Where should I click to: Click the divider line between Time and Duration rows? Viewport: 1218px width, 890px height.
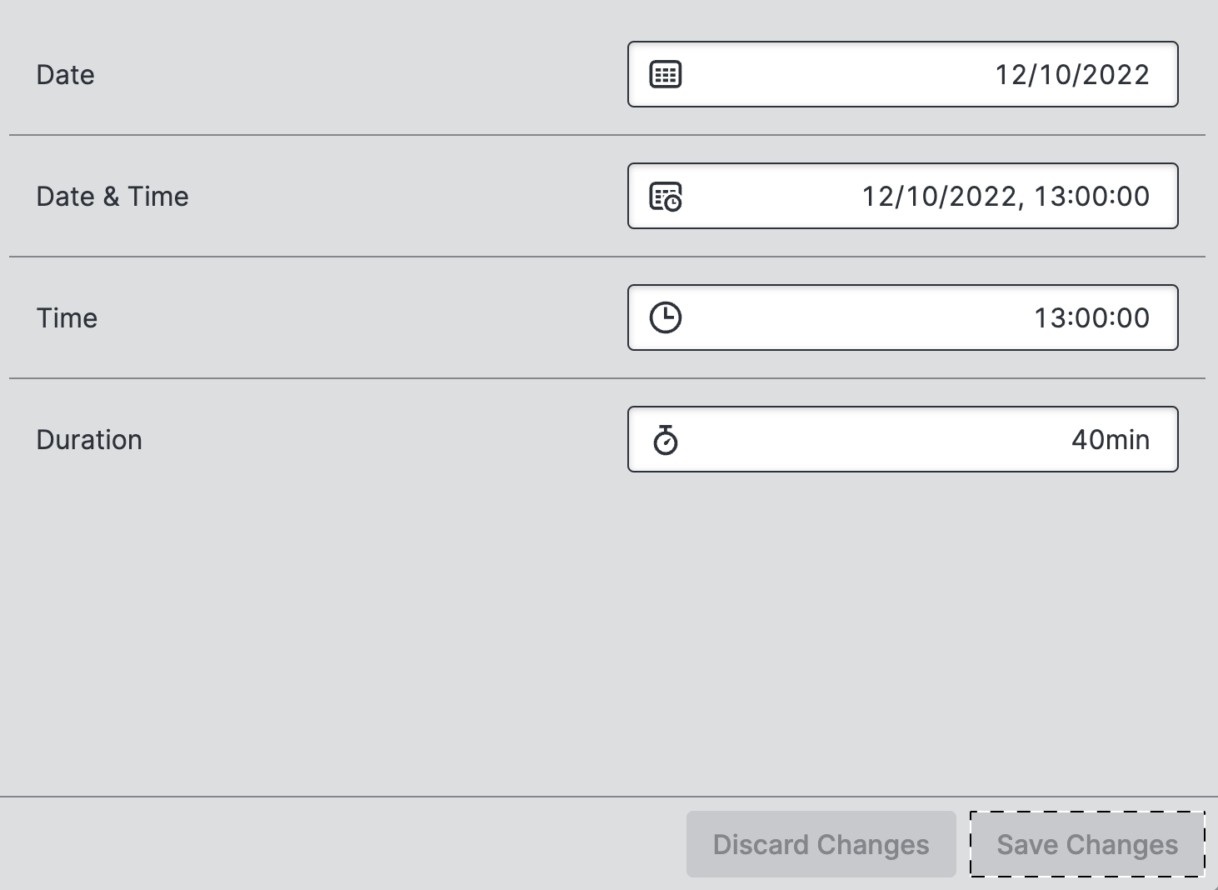[x=607, y=378]
